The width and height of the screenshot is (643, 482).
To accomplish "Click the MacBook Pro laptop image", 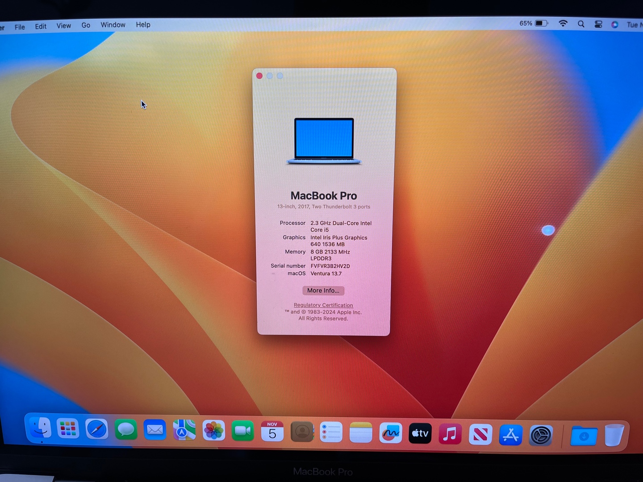I will click(324, 141).
